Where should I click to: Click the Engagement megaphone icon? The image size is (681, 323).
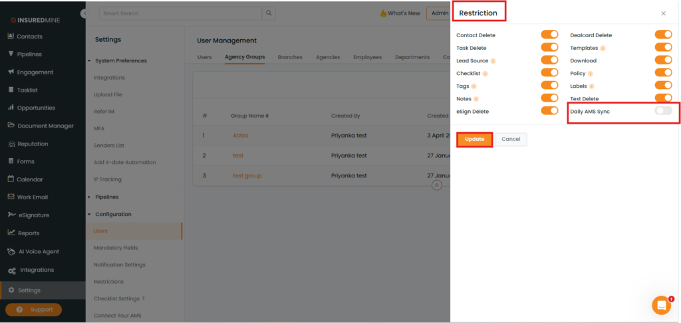(x=11, y=72)
